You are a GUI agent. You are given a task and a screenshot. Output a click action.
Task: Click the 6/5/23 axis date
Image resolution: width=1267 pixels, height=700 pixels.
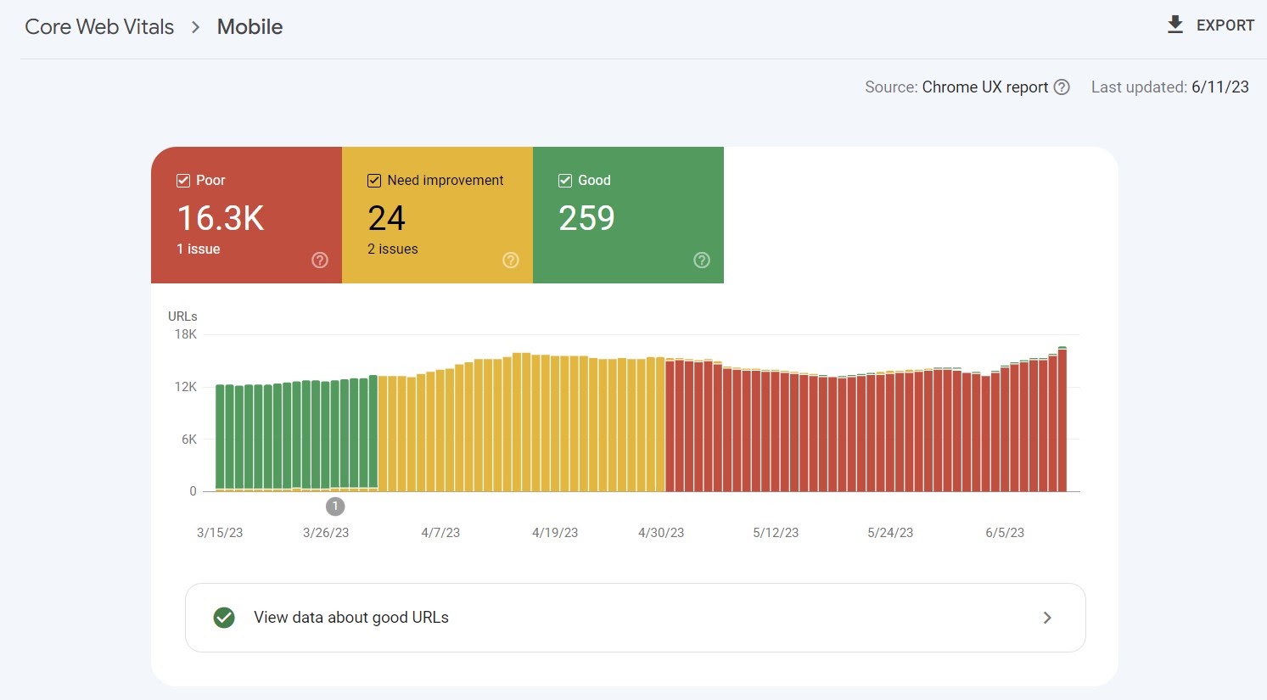[x=1005, y=533]
